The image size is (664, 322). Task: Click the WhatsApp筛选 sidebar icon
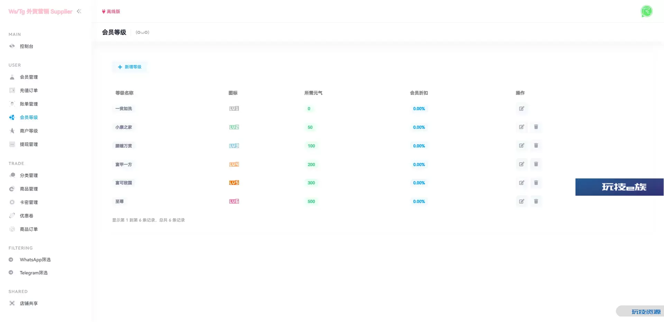point(11,260)
